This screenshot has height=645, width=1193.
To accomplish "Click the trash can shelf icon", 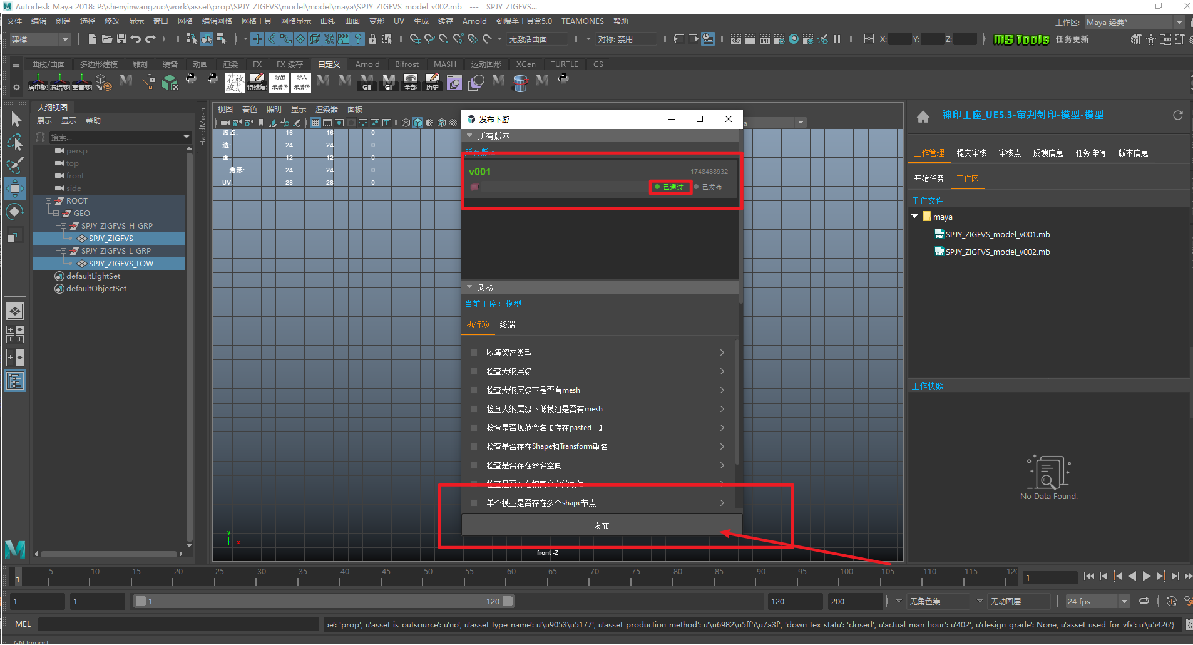I will point(520,83).
